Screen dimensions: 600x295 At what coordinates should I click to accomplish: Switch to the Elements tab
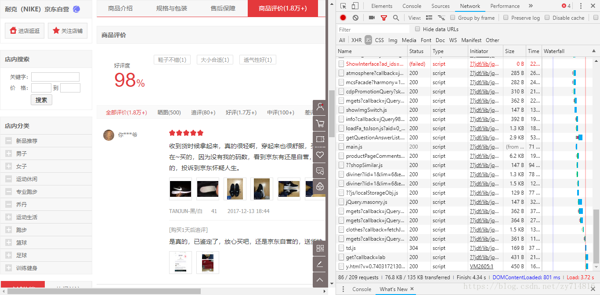coord(382,6)
